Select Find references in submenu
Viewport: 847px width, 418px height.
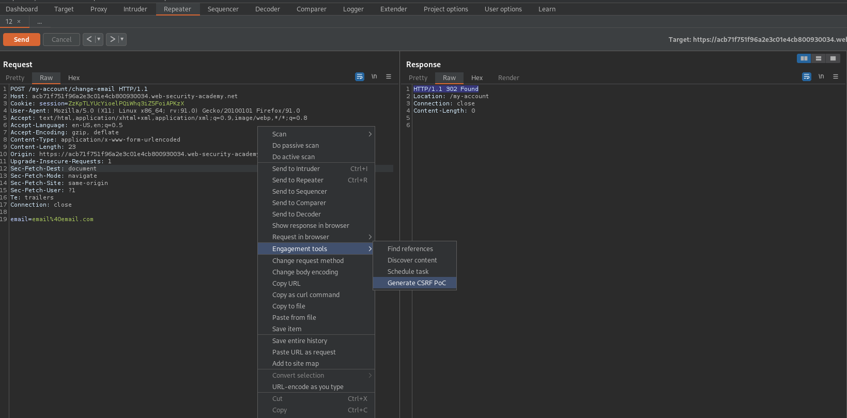point(414,249)
